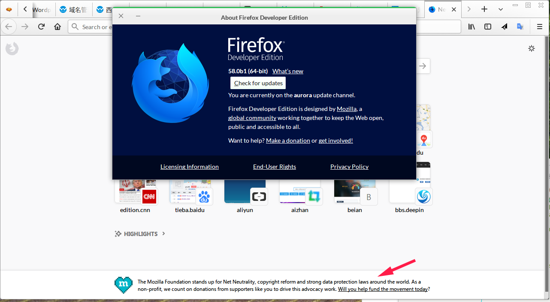Click the Baidu paw icon
The image size is (550, 302).
(x=204, y=197)
